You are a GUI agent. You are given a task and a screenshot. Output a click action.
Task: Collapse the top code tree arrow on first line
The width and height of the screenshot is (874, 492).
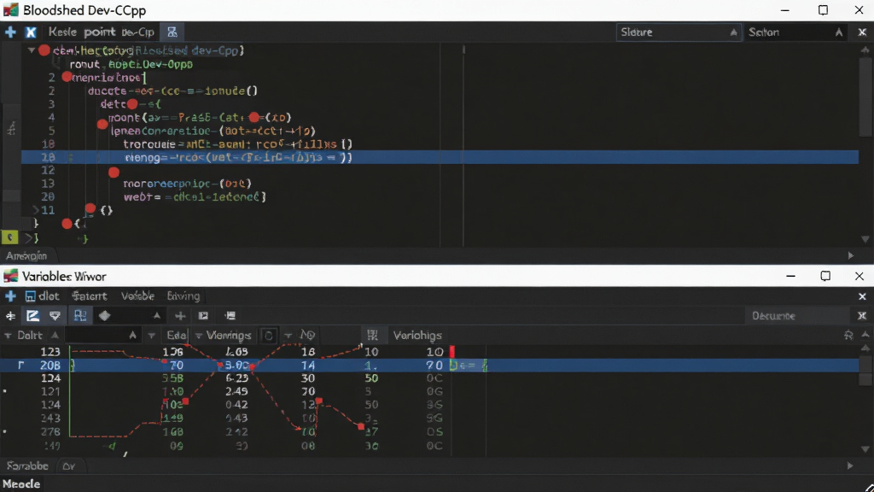click(x=32, y=50)
